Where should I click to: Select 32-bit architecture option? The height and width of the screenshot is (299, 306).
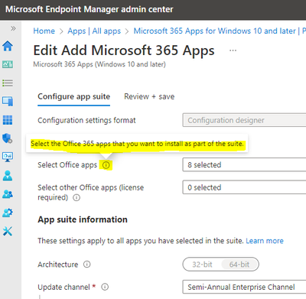[x=202, y=265]
